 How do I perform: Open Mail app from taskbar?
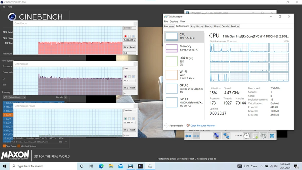(121, 166)
